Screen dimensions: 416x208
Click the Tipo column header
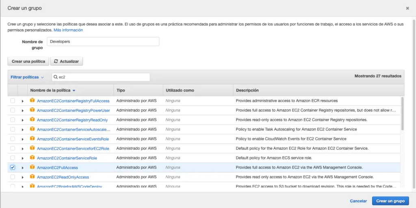pos(121,90)
